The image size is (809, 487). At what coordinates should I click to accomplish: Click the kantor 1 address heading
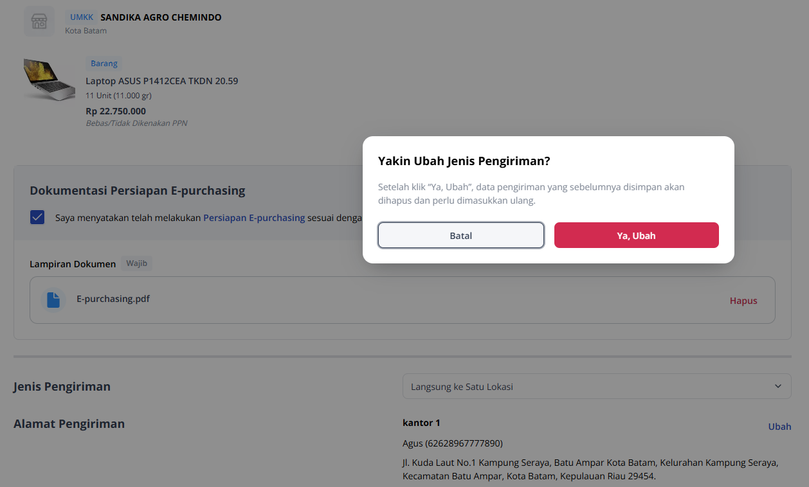(x=421, y=423)
